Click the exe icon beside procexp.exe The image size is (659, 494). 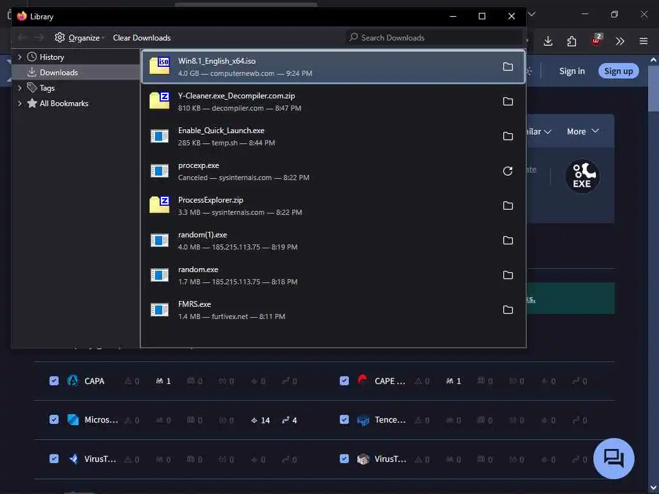click(160, 171)
